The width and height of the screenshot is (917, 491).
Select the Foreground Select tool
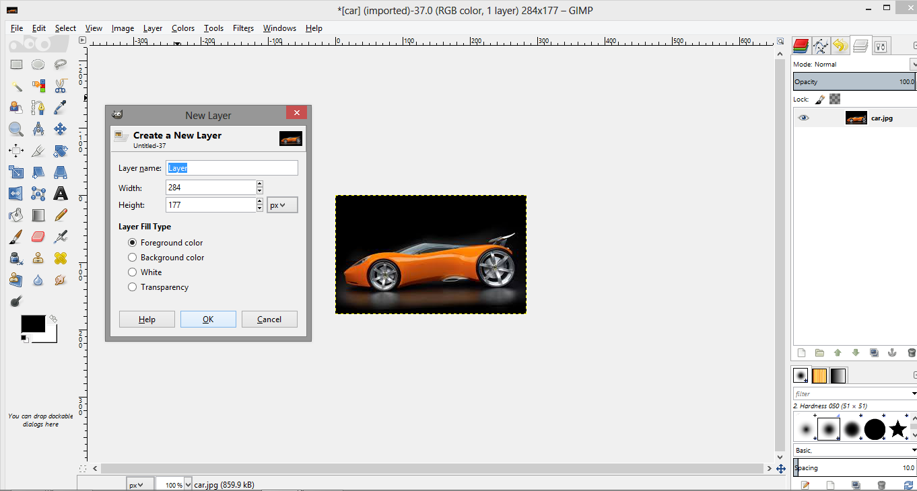16,108
